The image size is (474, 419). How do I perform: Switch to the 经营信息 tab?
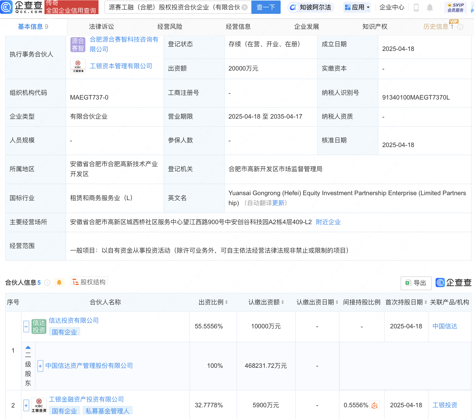tap(238, 27)
